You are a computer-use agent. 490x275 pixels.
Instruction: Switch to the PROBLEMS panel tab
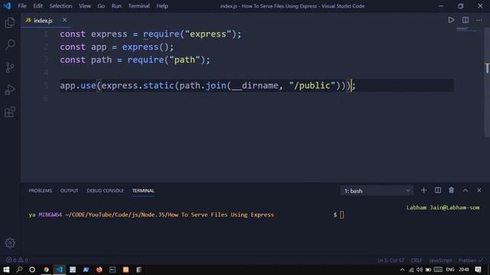[41, 190]
